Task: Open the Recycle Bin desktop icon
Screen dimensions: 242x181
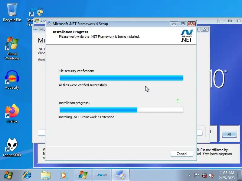Action: [x=12, y=13]
